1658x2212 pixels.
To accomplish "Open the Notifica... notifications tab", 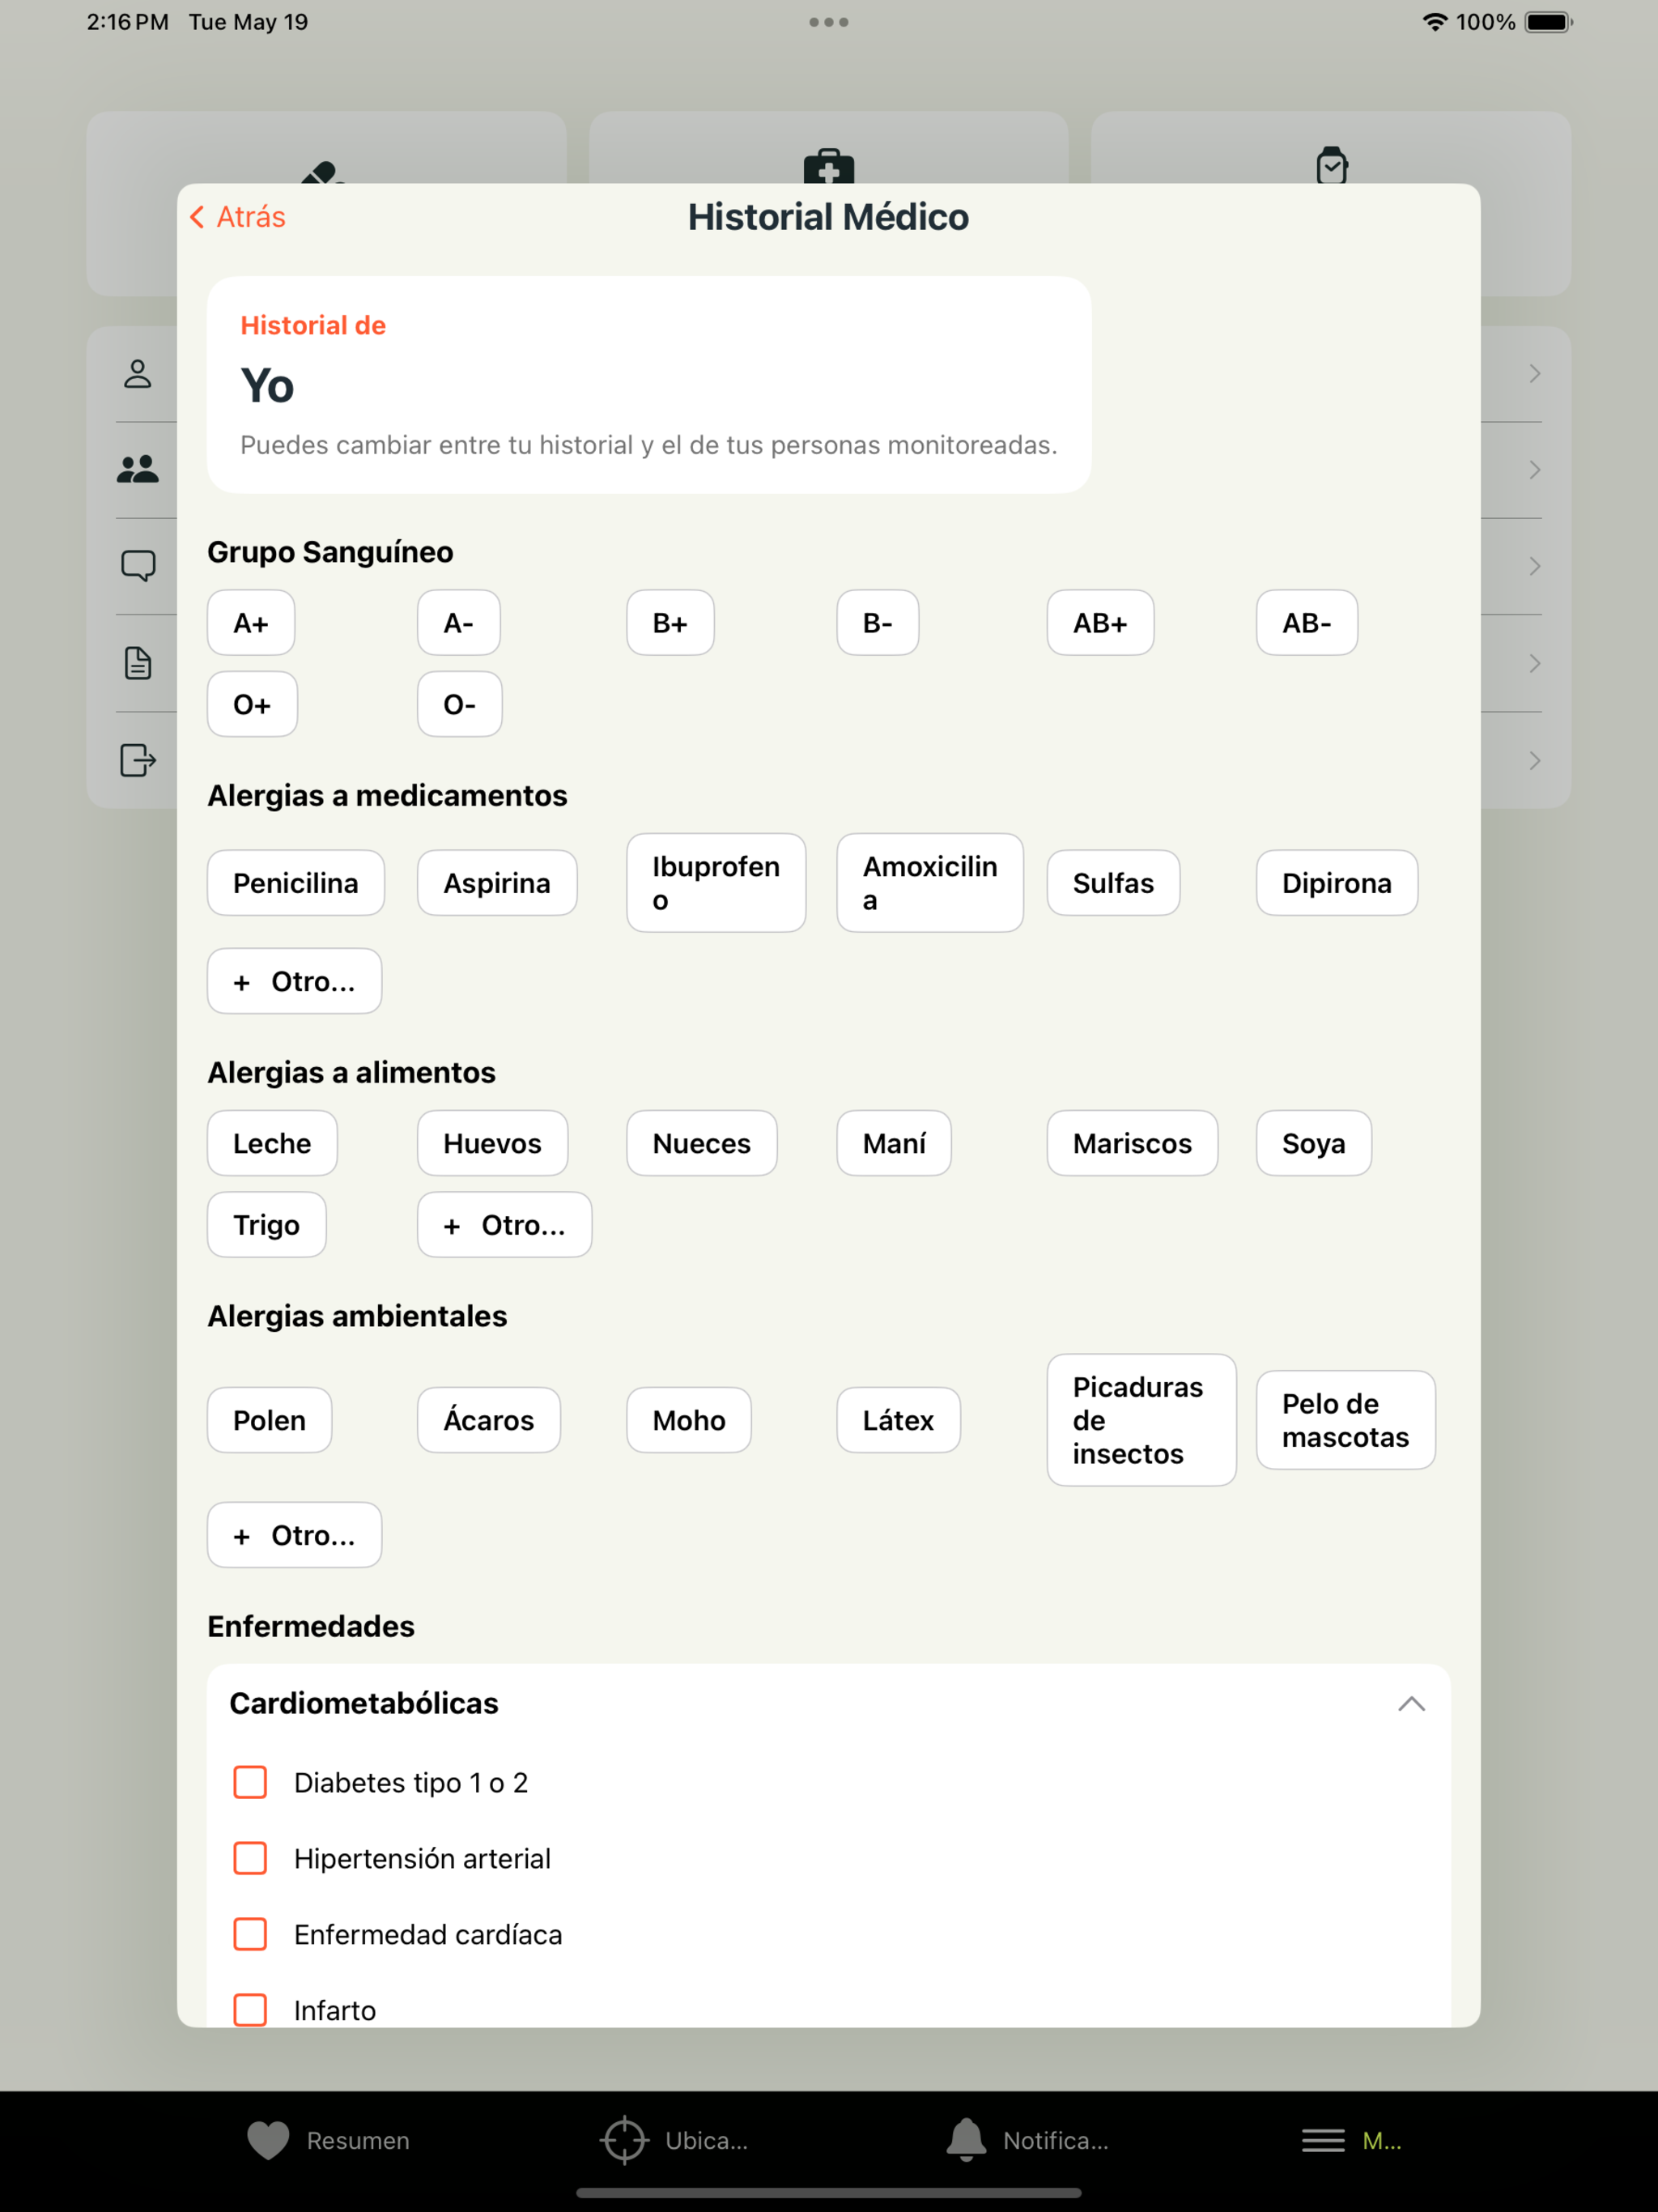I will [1028, 2141].
